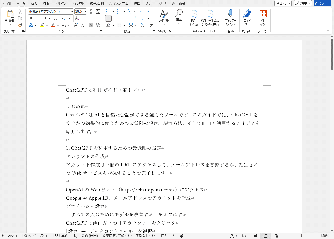Click the Format Painter brush icon
Image resolution: width=334 pixels, height=239 pixels.
point(20,25)
